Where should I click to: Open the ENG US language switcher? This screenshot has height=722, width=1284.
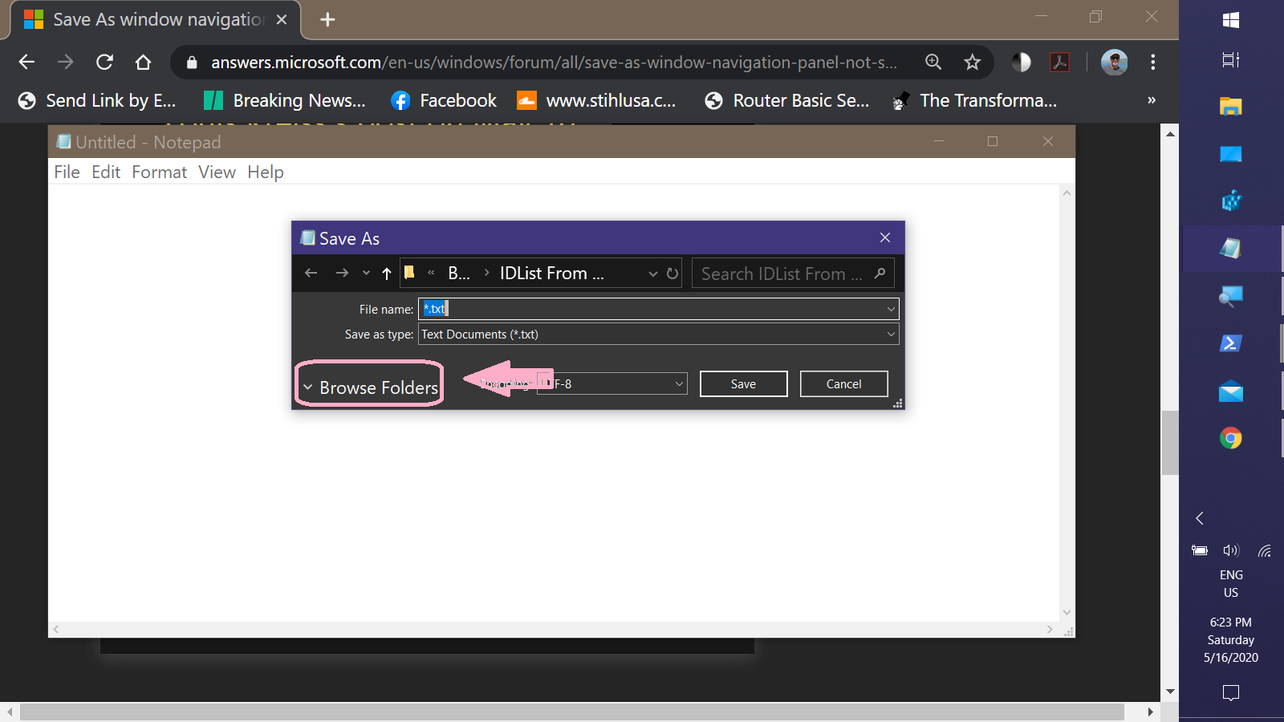pos(1231,584)
